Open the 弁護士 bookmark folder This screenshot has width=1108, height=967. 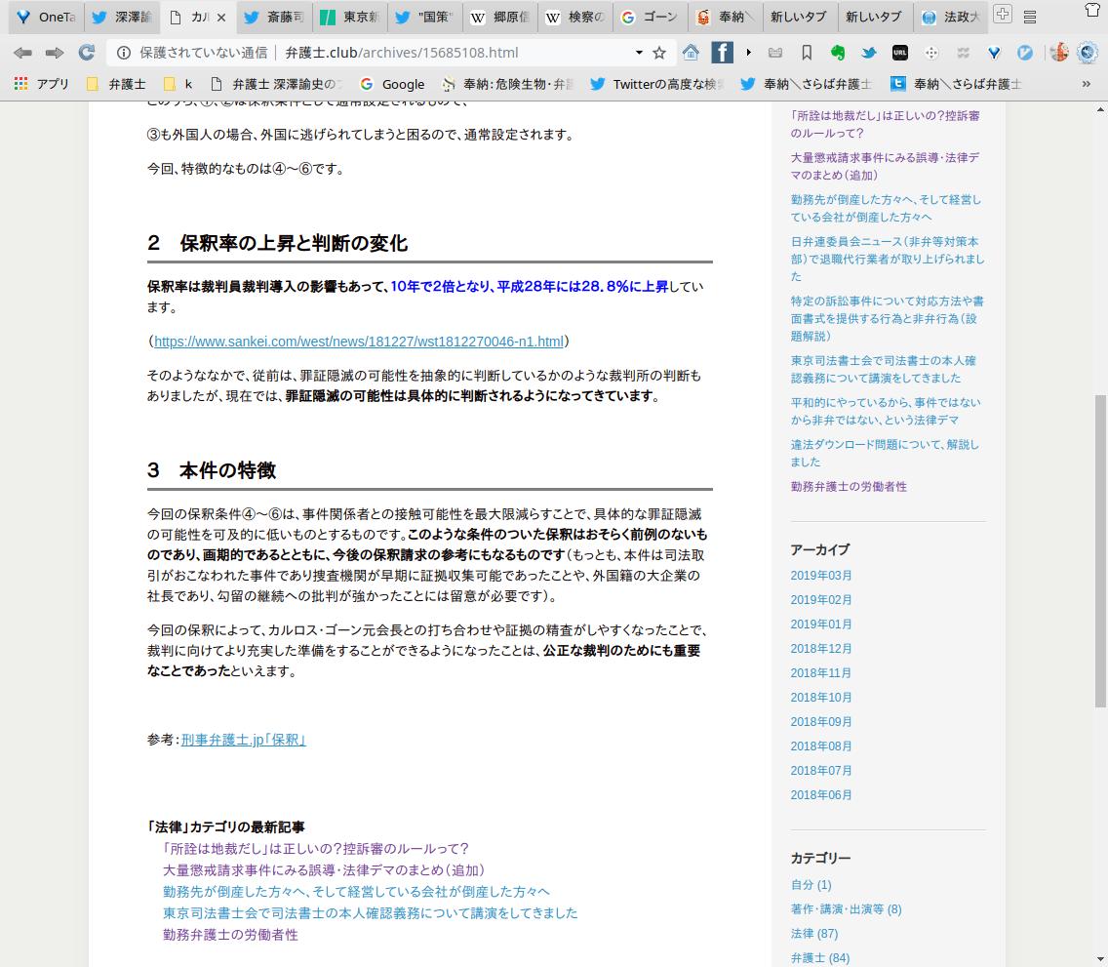116,84
